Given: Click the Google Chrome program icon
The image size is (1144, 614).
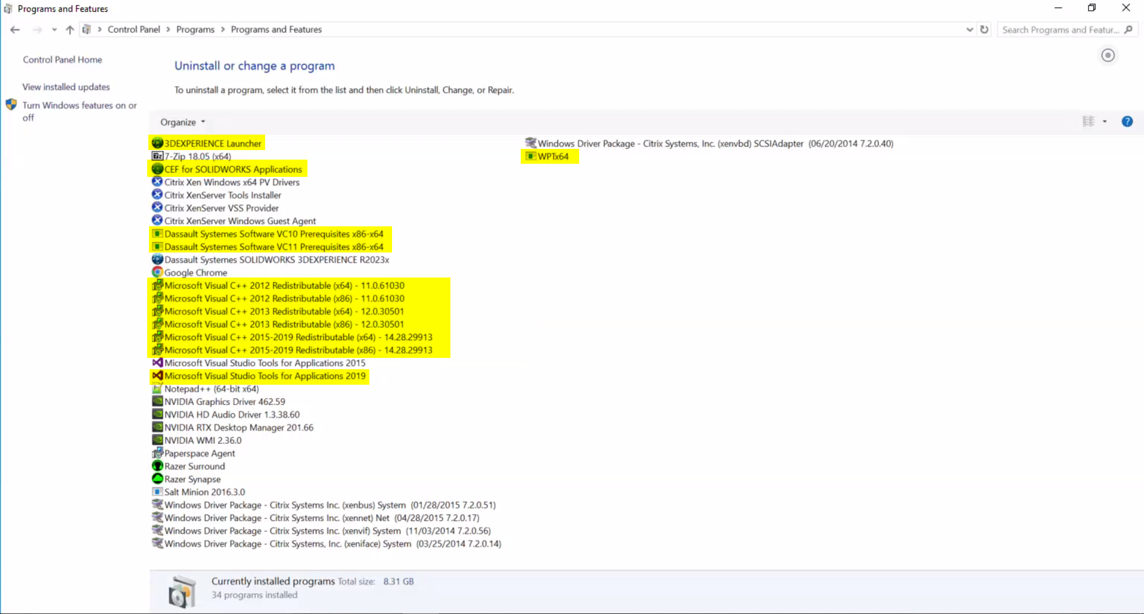Looking at the screenshot, I should (x=157, y=272).
